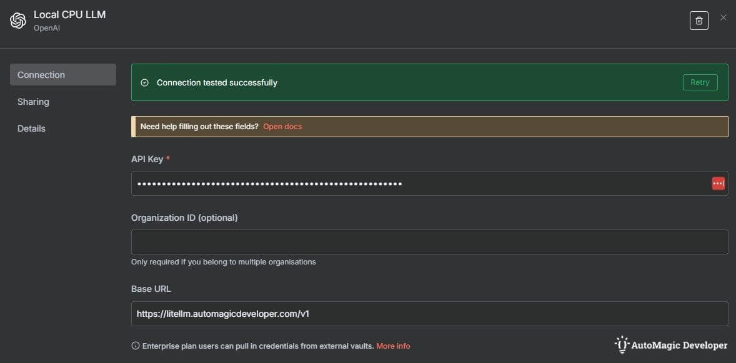Focus the Base URL field
The height and width of the screenshot is (363, 736).
[x=429, y=314]
